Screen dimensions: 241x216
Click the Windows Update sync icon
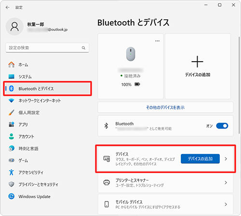pyautogui.click(x=12, y=196)
